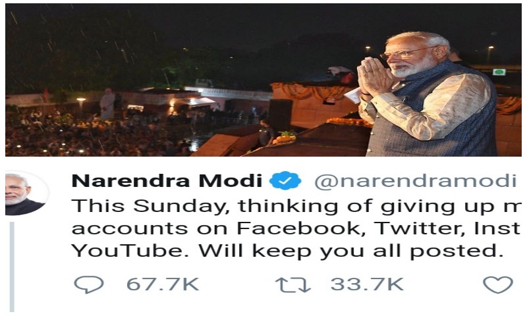This screenshot has height=316, width=527.
Task: Click the lit white statue in photo
Action: [x=107, y=104]
